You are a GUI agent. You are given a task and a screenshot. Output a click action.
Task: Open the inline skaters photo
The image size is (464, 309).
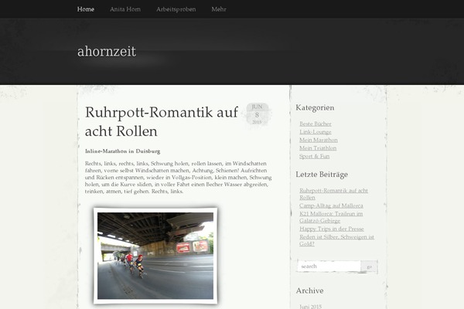155,256
